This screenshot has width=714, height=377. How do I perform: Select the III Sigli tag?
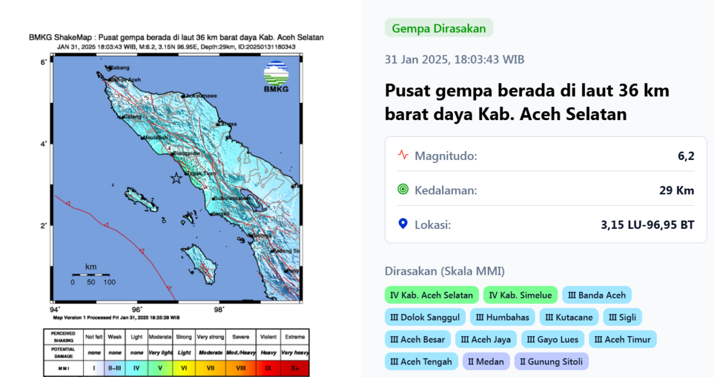(622, 318)
